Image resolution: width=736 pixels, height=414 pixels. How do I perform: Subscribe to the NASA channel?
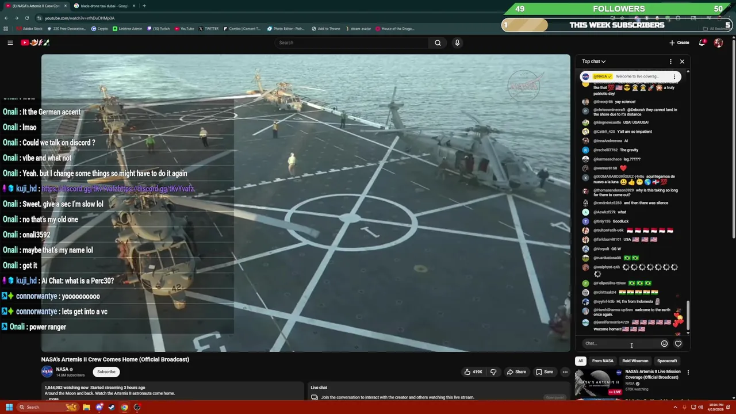(x=106, y=372)
